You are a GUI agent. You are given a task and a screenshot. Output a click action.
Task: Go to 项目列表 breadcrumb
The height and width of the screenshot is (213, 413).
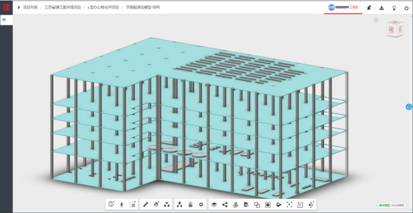tap(30, 7)
